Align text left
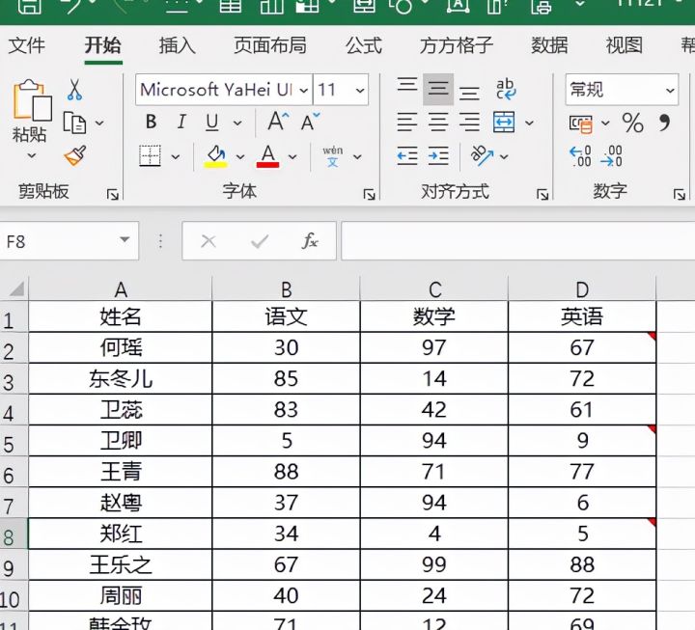 pos(407,123)
